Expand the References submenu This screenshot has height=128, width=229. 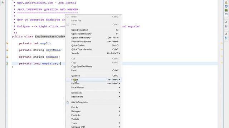(x=94, y=93)
